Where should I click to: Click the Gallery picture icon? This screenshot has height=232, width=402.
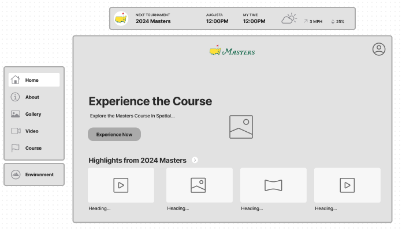(16, 114)
